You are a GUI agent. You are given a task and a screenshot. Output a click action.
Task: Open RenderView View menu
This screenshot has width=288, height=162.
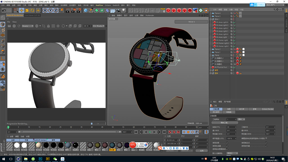(x=14, y=22)
